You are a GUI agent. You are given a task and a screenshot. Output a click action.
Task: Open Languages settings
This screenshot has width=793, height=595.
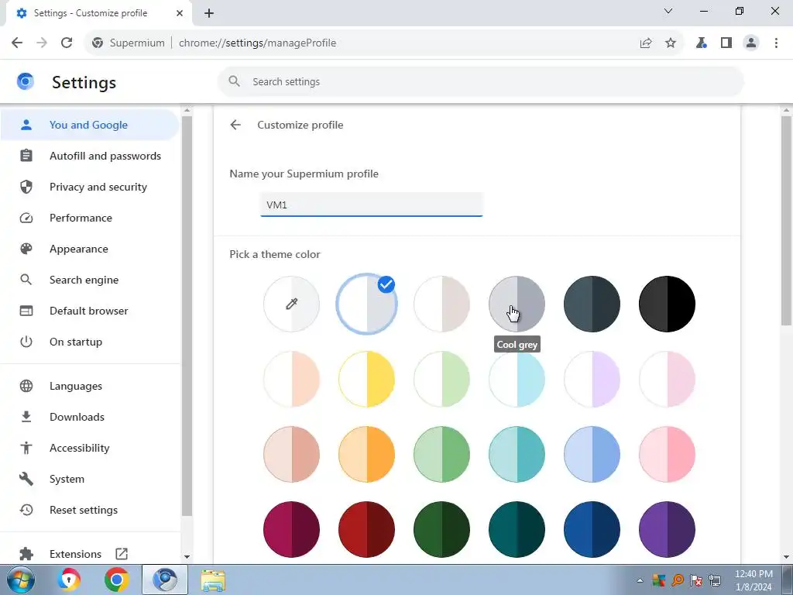tap(90, 386)
